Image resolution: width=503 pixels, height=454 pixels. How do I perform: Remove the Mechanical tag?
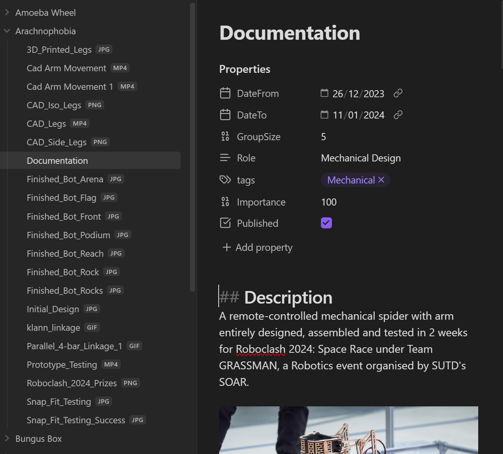(381, 180)
